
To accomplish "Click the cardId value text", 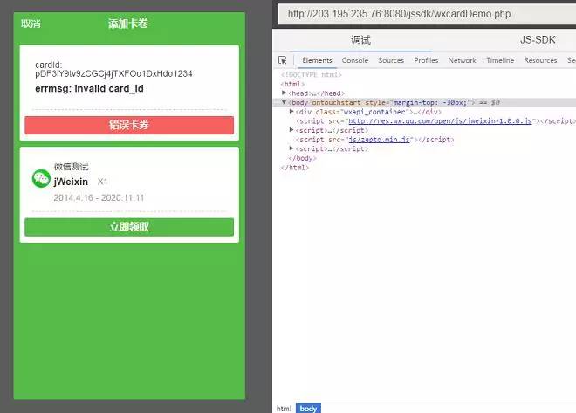I will tap(113, 73).
